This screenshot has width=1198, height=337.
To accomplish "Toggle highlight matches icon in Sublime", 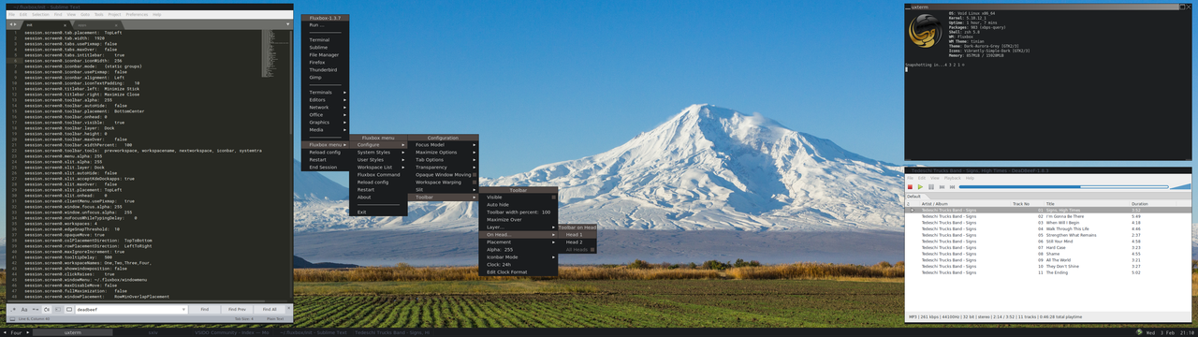I will 69,309.
